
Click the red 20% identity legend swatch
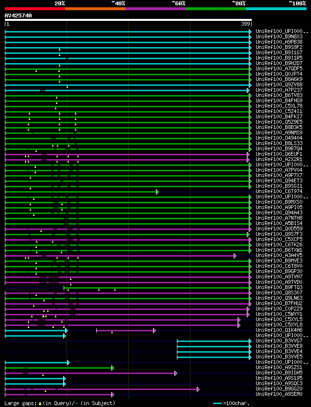[x=35, y=9]
